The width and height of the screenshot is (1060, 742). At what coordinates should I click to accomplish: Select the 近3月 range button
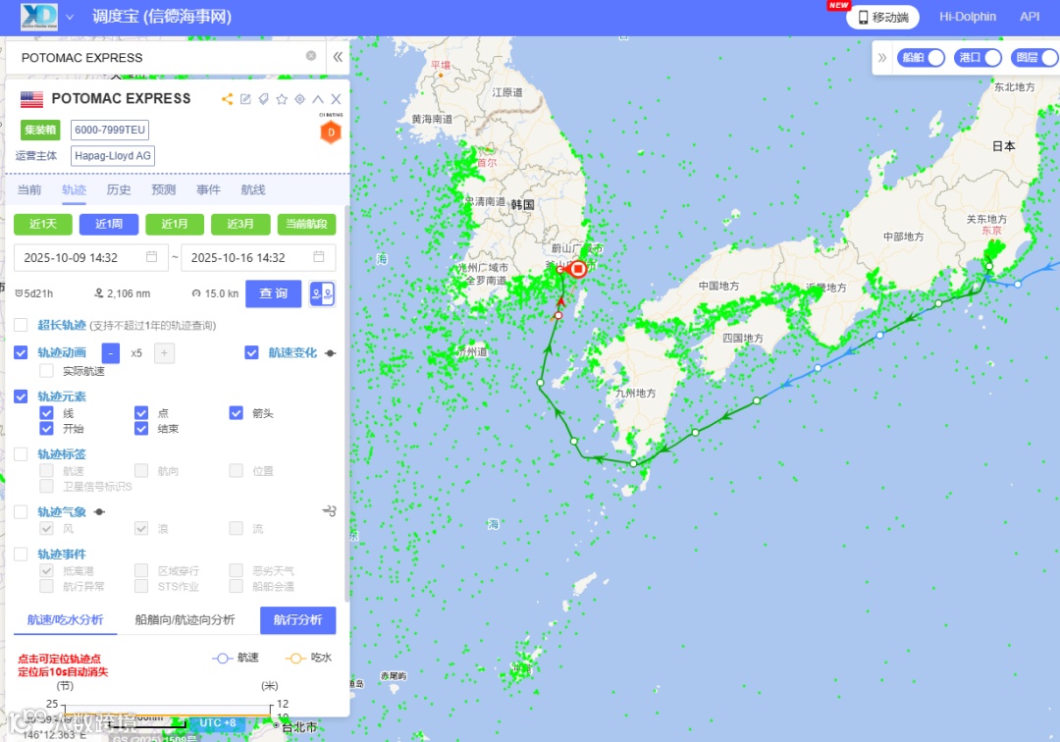[240, 224]
